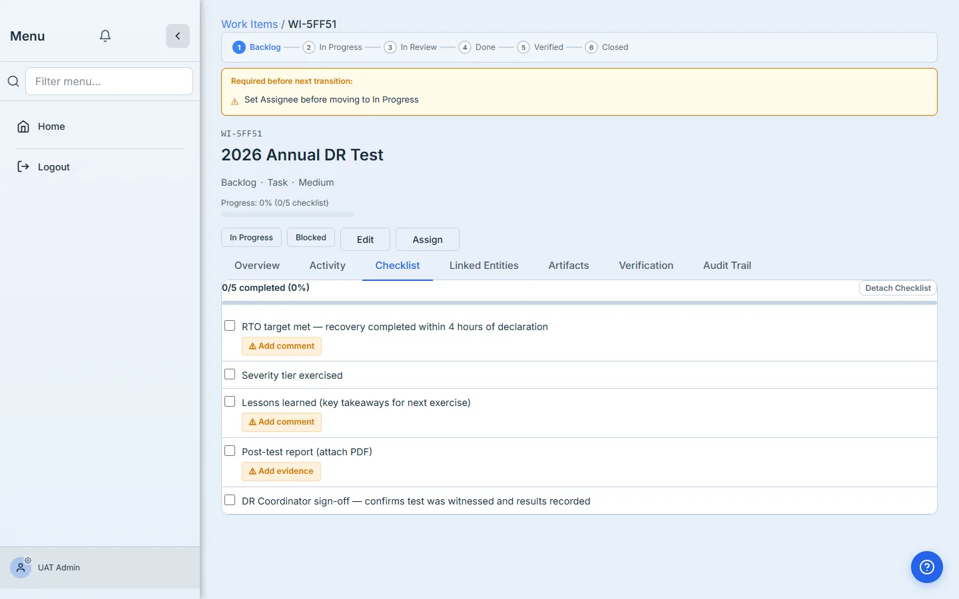Viewport: 959px width, 599px height.
Task: Click Detach Checklist button
Action: tap(898, 288)
